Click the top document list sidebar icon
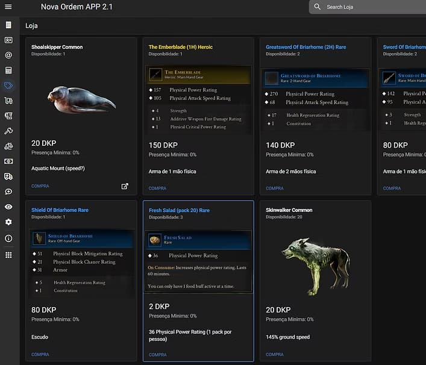Image resolution: width=426 pixels, height=365 pixels. (x=8, y=25)
